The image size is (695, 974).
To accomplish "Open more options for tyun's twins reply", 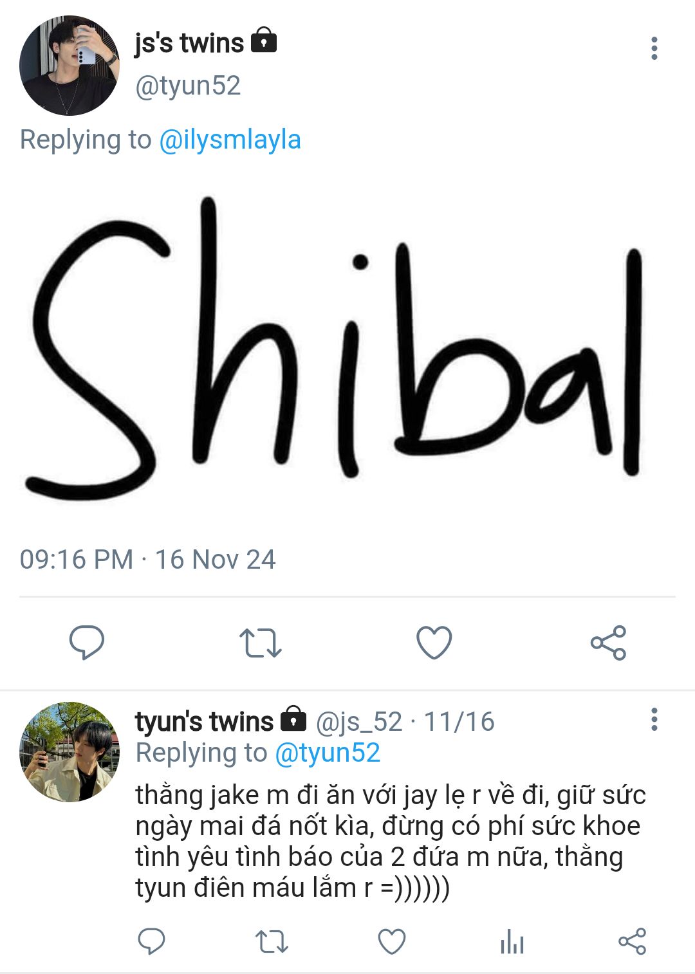I will pos(654,719).
